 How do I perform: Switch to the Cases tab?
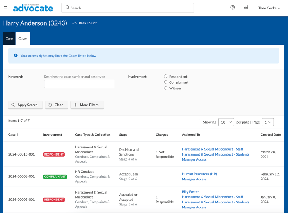click(23, 38)
